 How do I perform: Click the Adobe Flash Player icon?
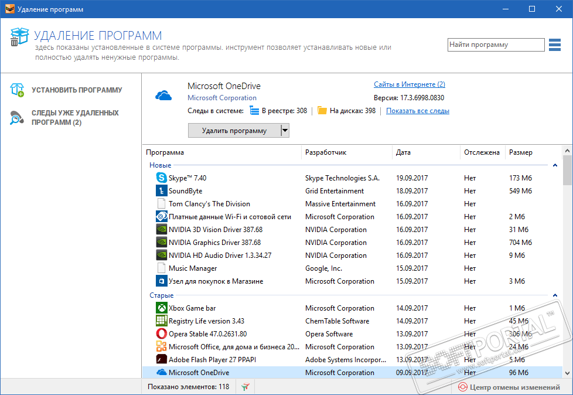(x=162, y=360)
